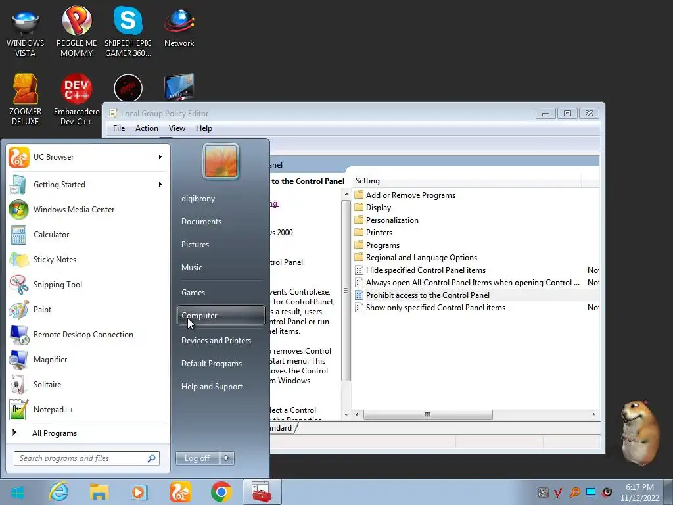This screenshot has height=505, width=673.
Task: Click the horizontal scrollbar left arrow
Action: (357, 414)
